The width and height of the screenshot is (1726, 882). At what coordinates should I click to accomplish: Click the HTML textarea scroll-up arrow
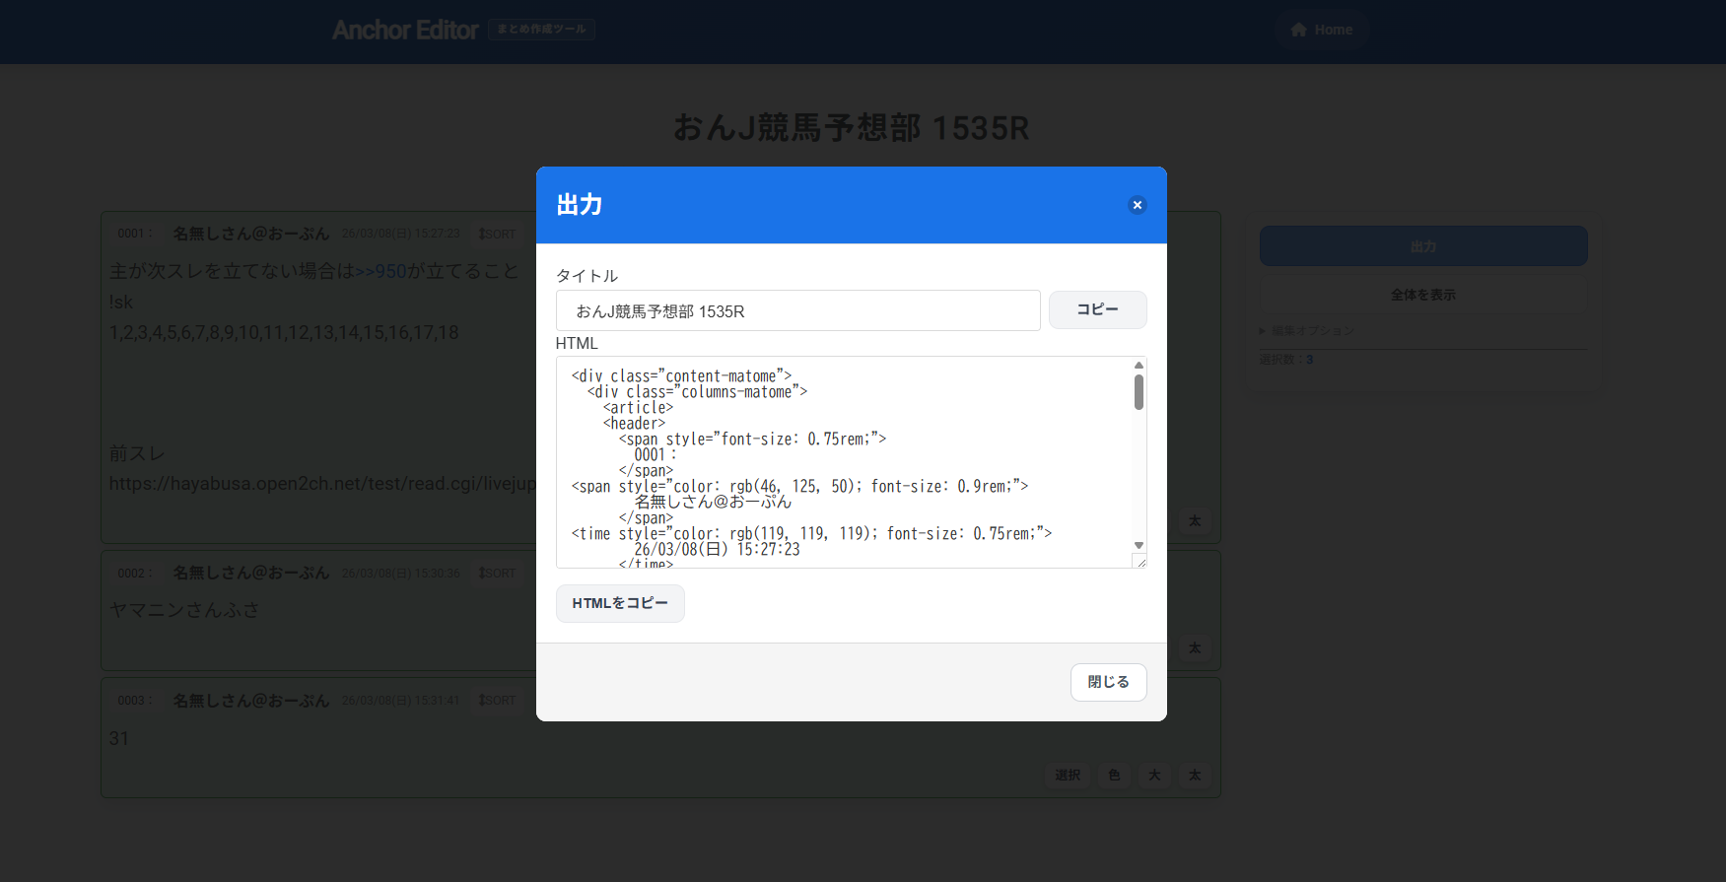[x=1139, y=366]
